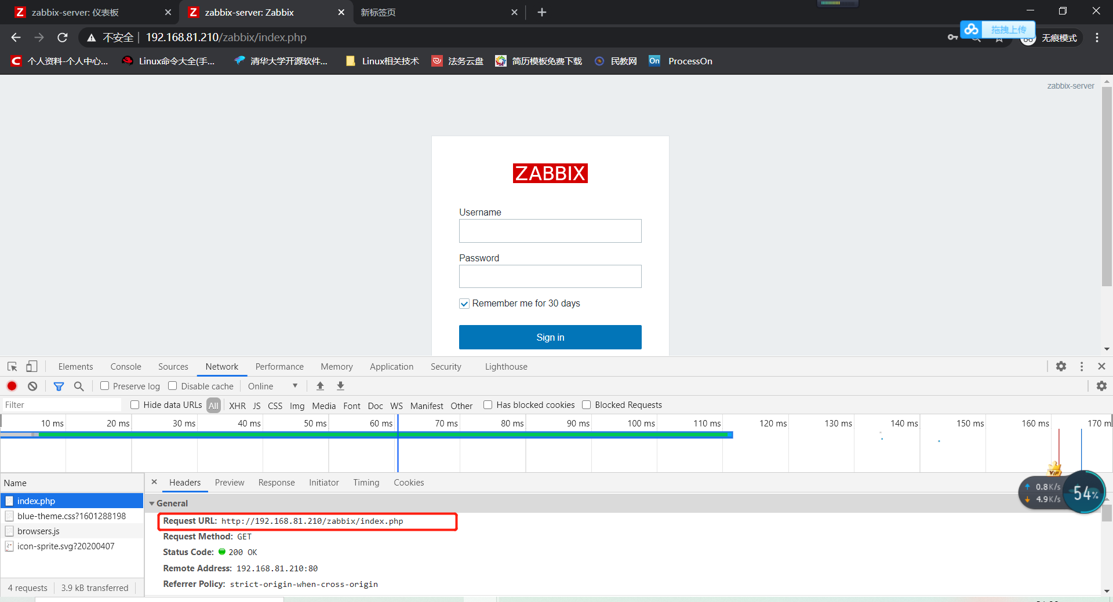Open the Preview tab of request
This screenshot has width=1113, height=602.
230,483
